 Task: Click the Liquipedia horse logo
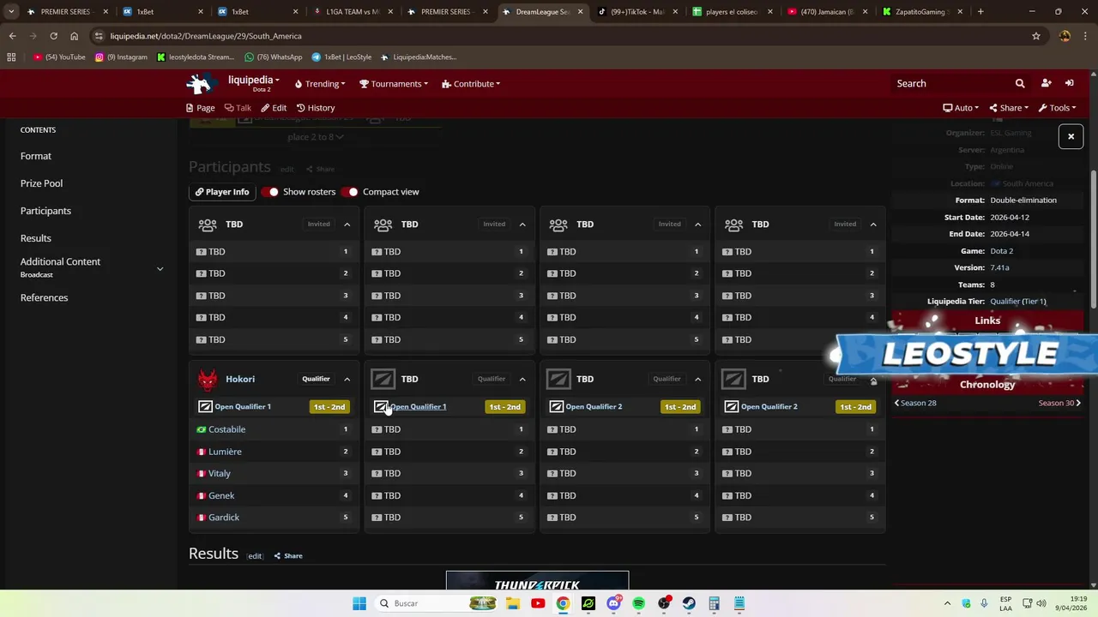[200, 83]
